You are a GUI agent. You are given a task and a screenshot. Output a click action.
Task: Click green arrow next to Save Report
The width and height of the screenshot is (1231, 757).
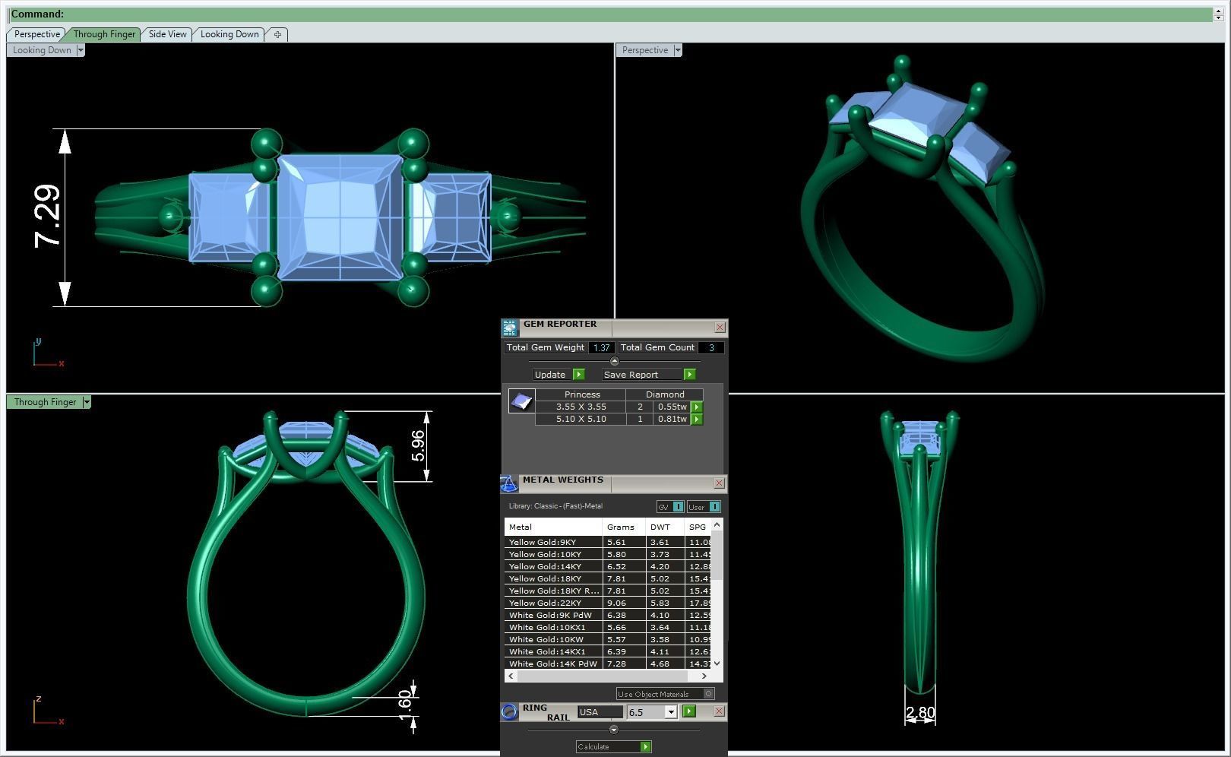(x=689, y=374)
